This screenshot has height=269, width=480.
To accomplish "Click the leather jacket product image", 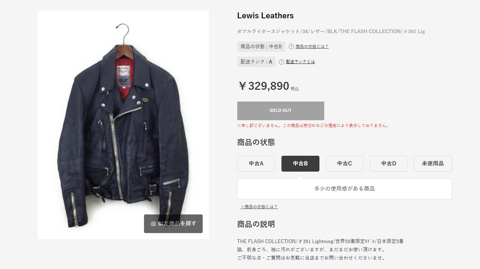I will pyautogui.click(x=123, y=125).
